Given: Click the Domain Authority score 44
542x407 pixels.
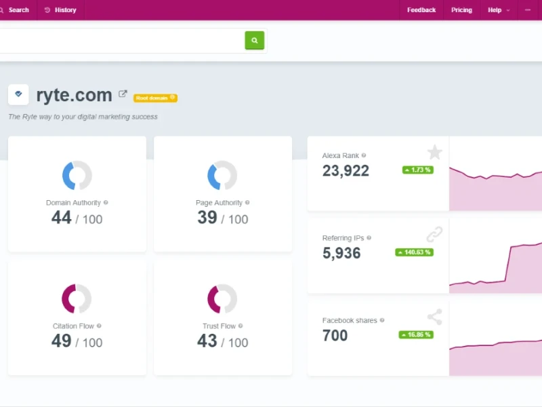Looking at the screenshot, I should coord(61,218).
